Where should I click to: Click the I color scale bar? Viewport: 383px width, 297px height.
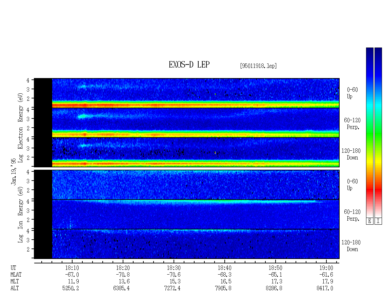[378, 132]
